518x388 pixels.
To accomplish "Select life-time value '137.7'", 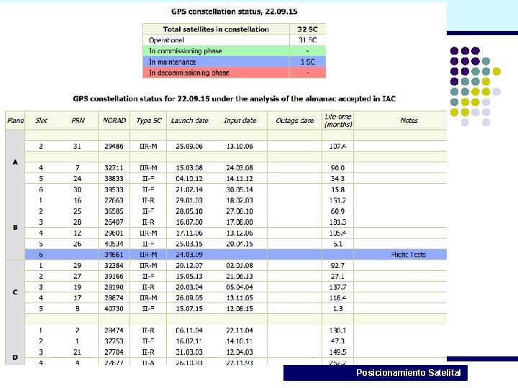I will click(337, 287).
